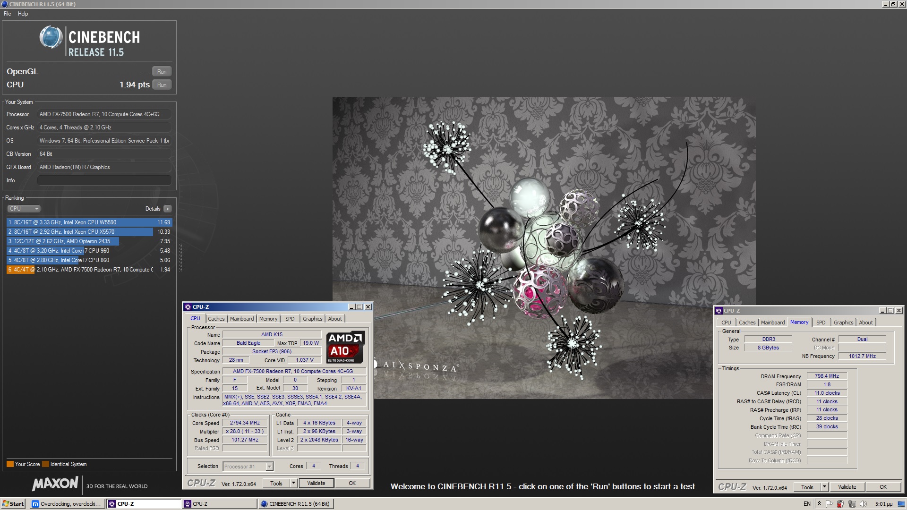The image size is (907, 510).
Task: Click Tools button in right CPU-Z window
Action: point(807,487)
